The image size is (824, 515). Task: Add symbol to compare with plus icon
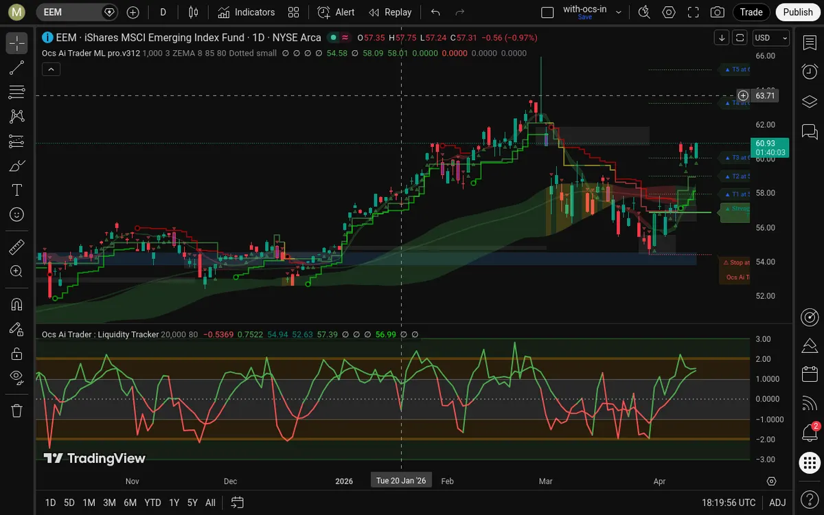click(x=133, y=12)
